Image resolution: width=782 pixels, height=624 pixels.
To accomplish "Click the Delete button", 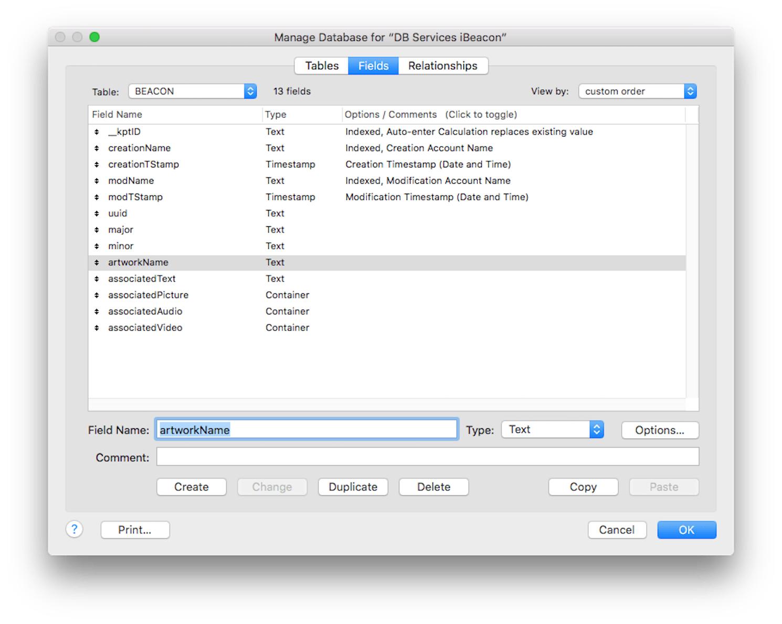I will click(x=434, y=487).
